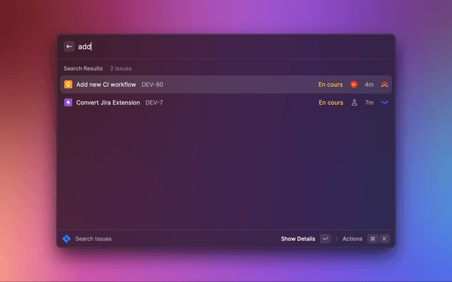
Task: Click the En cours status on DEV-80
Action: pyautogui.click(x=331, y=85)
